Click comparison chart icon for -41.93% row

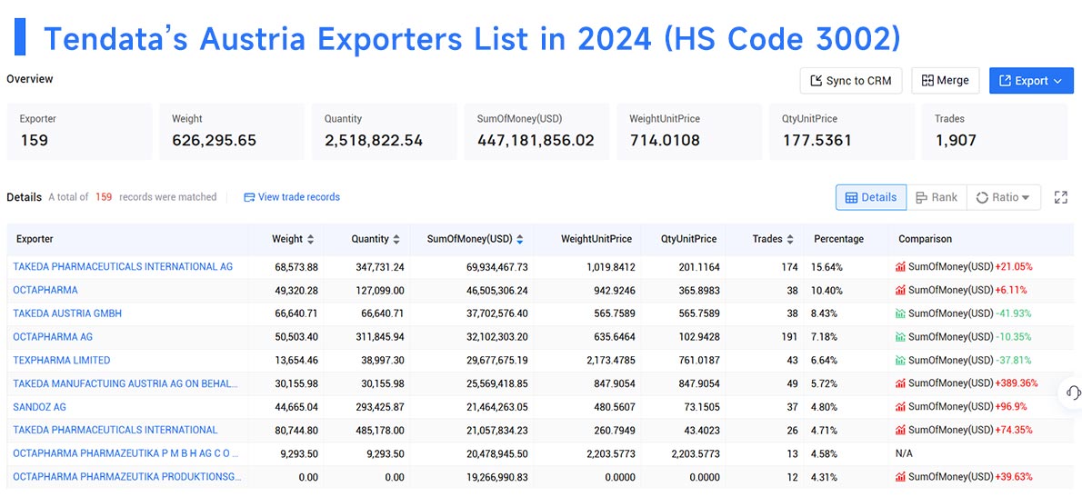point(900,313)
